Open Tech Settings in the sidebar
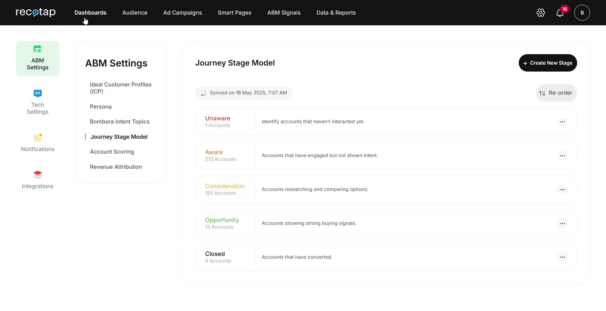Image resolution: width=606 pixels, height=311 pixels. 37,102
